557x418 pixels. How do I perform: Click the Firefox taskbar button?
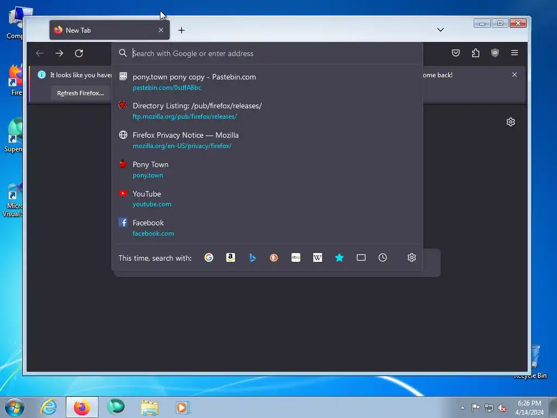pyautogui.click(x=82, y=407)
